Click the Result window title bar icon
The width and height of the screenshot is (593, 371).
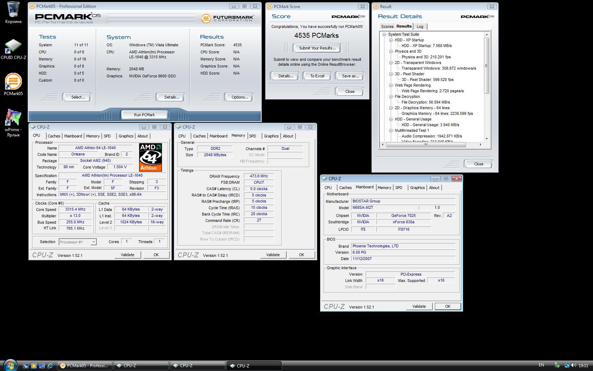coord(376,6)
